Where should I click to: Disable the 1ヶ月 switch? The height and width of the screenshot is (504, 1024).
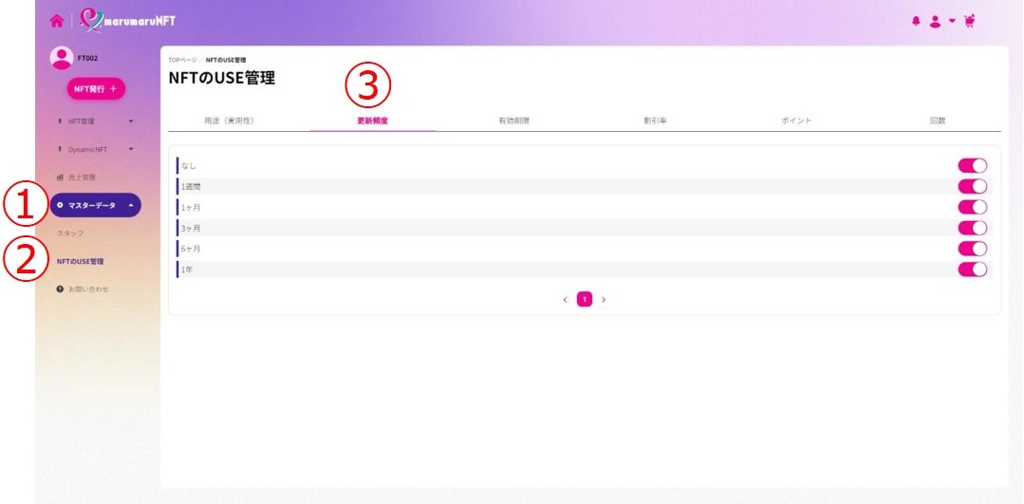tap(973, 208)
